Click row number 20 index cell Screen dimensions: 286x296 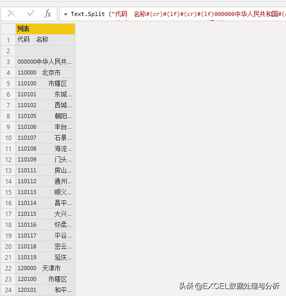coord(8,246)
